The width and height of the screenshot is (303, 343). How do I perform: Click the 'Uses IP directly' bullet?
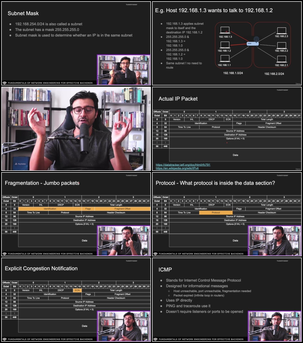[x=179, y=301]
